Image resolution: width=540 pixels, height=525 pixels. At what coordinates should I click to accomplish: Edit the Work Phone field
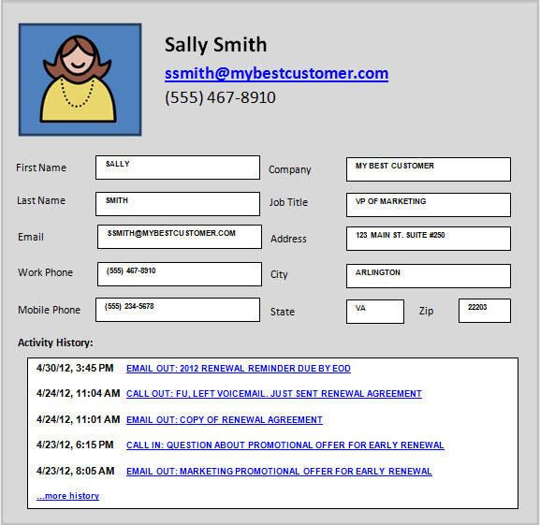coord(180,274)
